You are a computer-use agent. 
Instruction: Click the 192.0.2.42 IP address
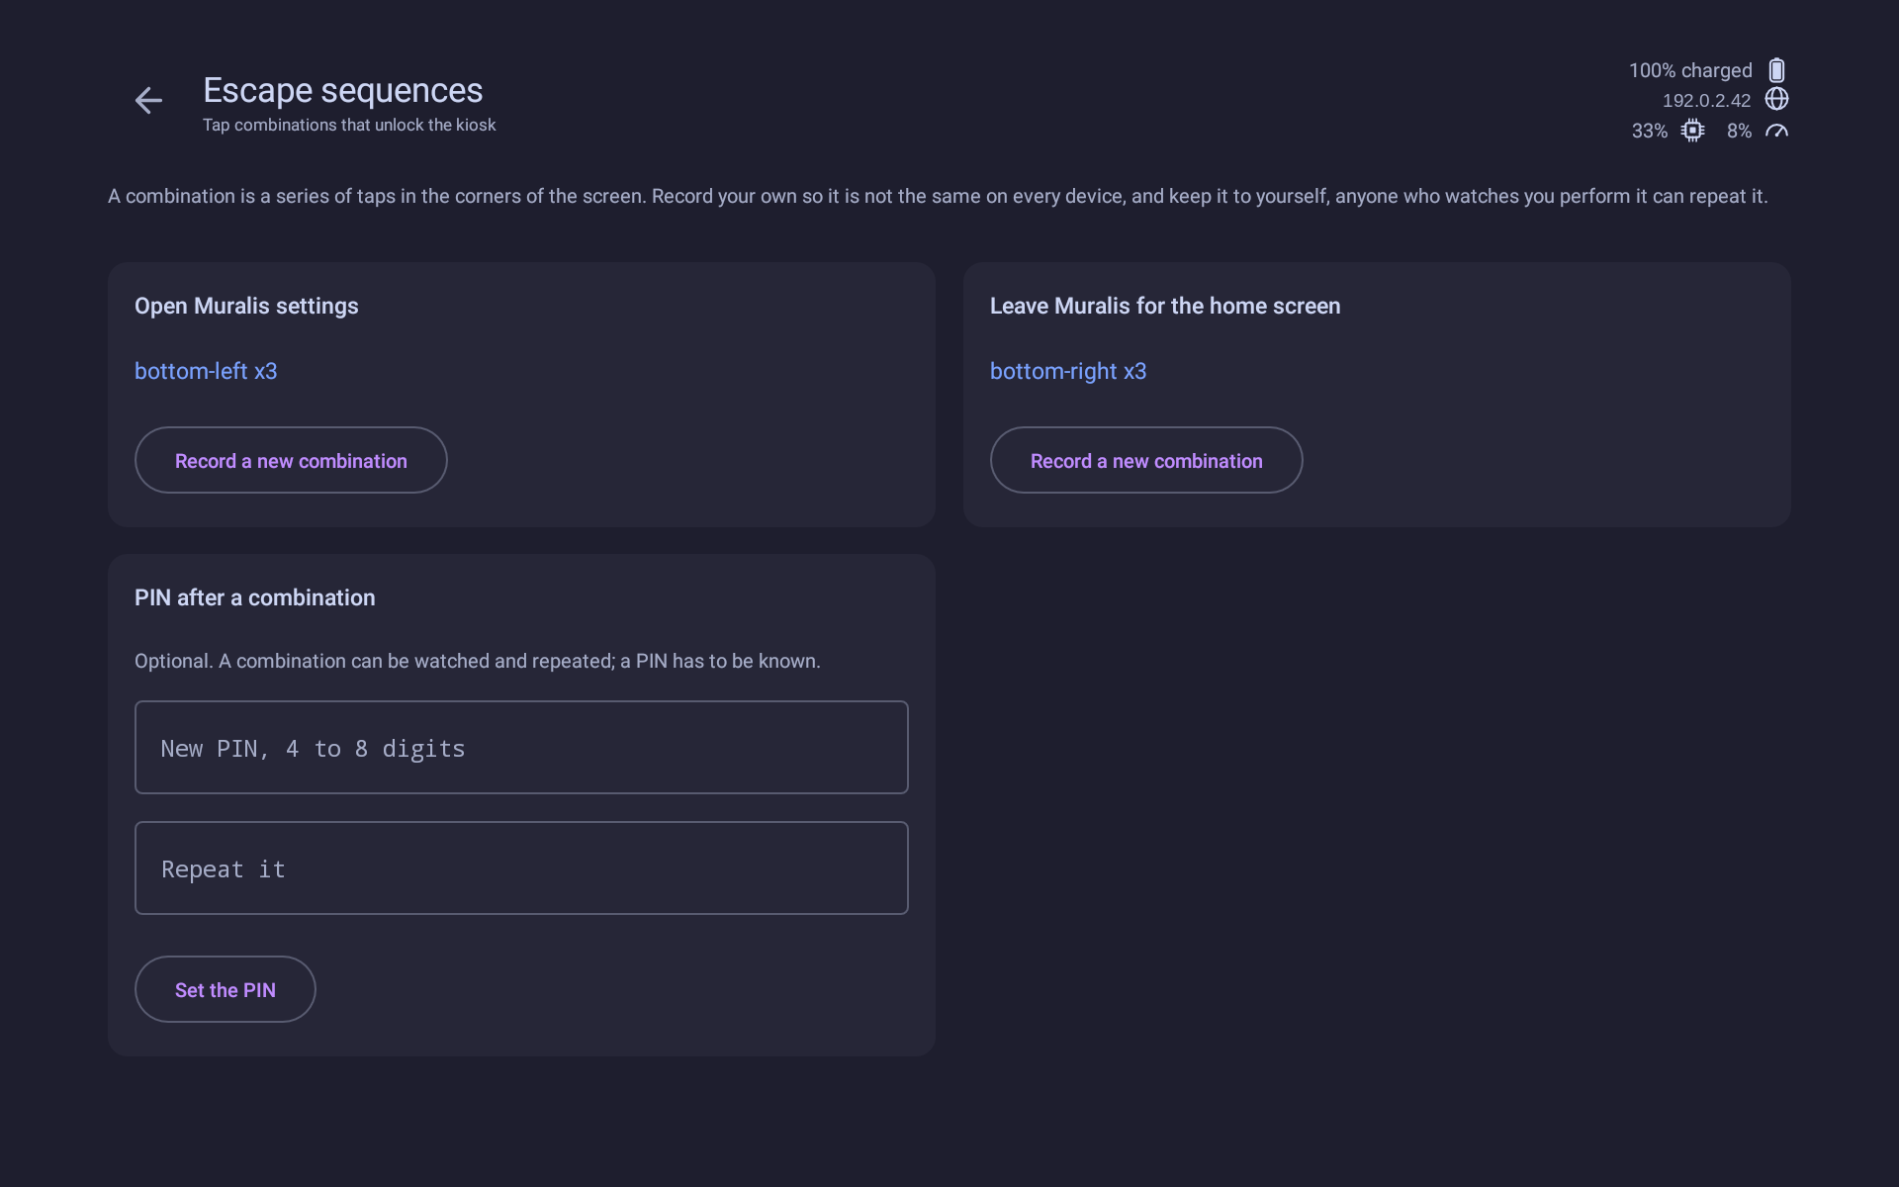[1706, 100]
